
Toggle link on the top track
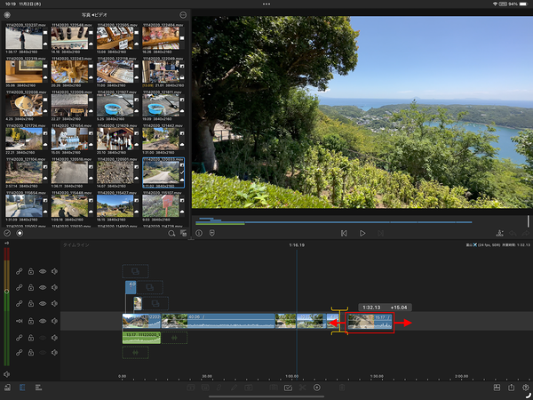(20, 271)
